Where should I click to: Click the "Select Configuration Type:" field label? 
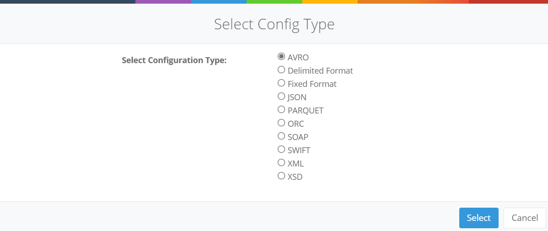[x=174, y=60]
